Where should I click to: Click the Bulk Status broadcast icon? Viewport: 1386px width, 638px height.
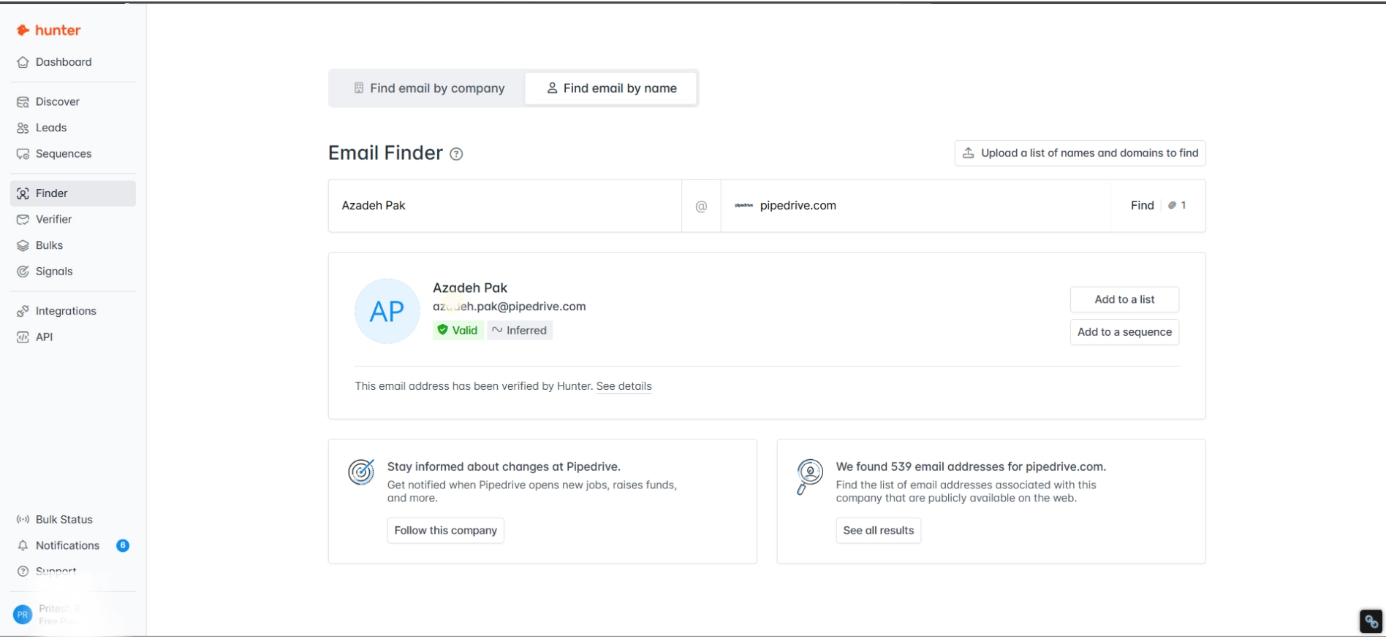click(x=23, y=520)
